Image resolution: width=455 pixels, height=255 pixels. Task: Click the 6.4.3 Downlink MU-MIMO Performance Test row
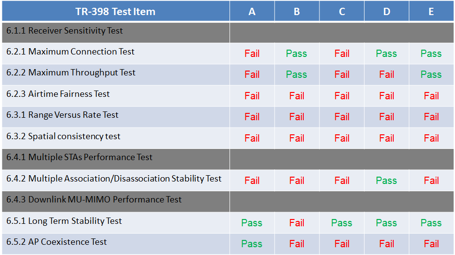point(228,201)
